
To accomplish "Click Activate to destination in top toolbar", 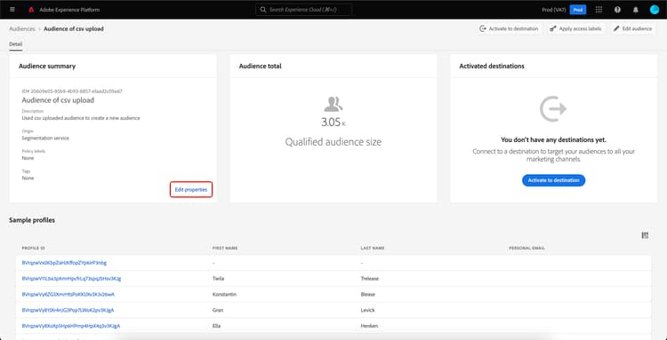I will click(x=509, y=29).
